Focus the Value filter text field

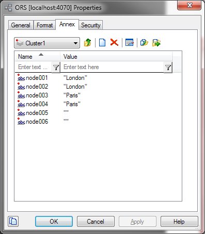[x=112, y=67]
